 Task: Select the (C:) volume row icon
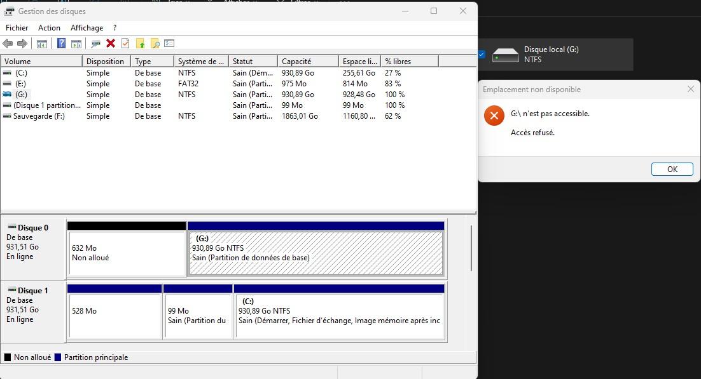click(x=7, y=73)
